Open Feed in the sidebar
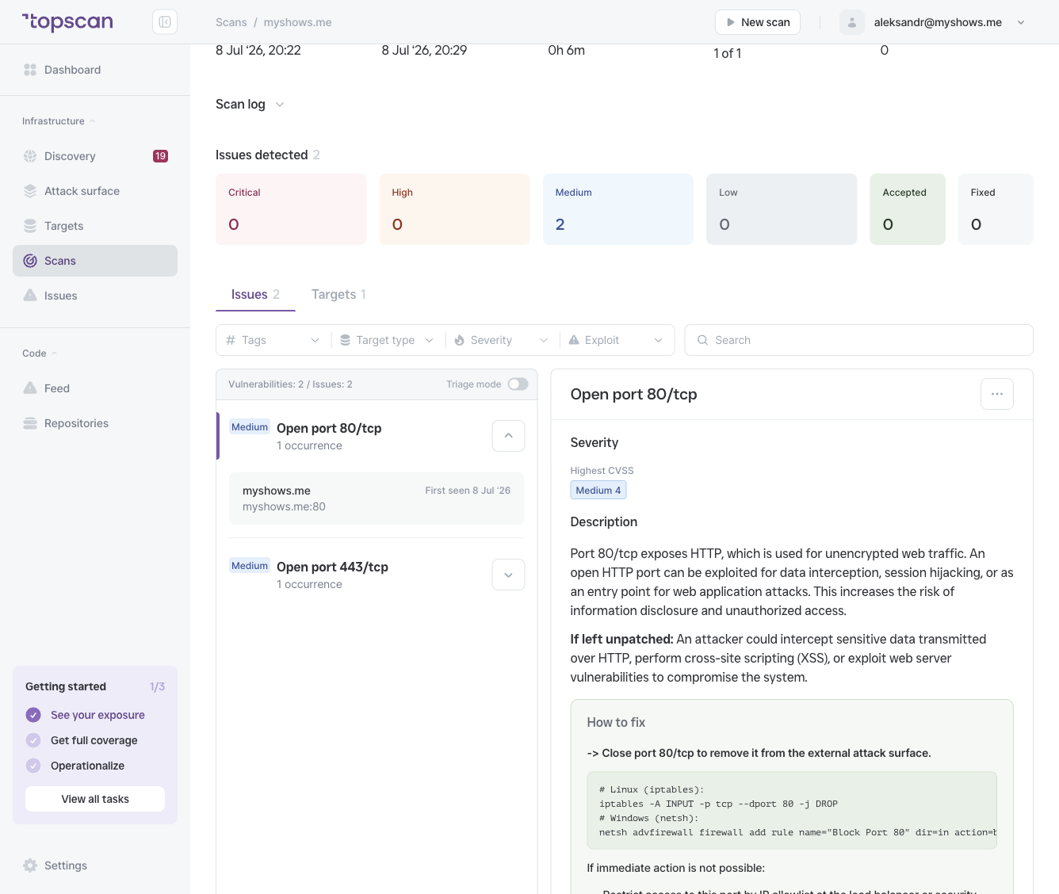 pos(95,388)
